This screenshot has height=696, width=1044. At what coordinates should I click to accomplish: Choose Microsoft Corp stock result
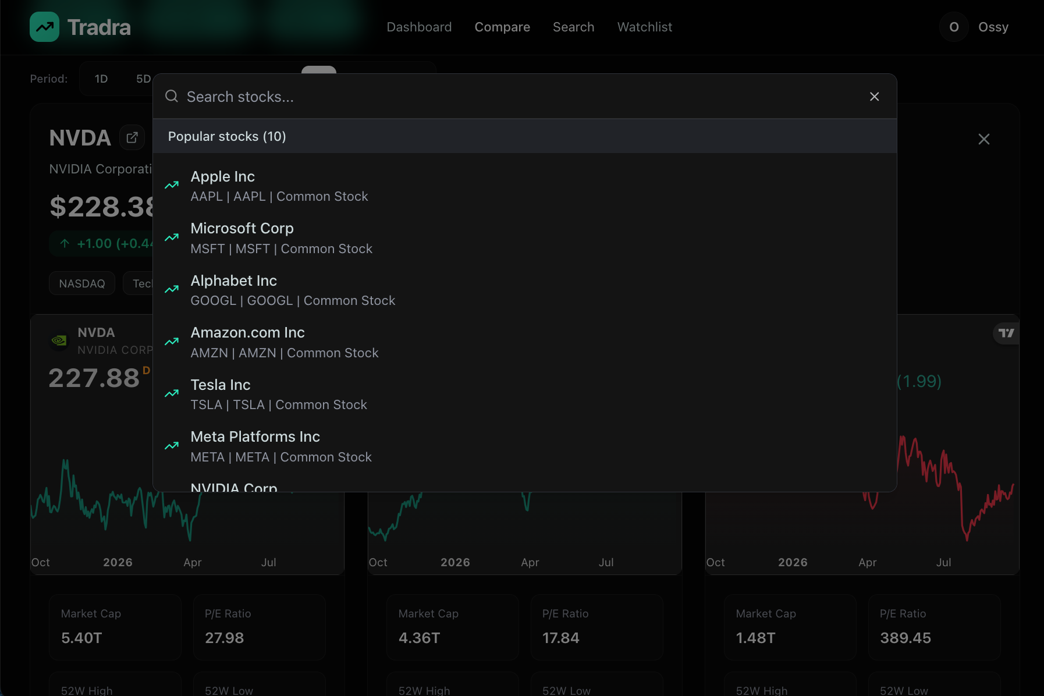pyautogui.click(x=524, y=238)
